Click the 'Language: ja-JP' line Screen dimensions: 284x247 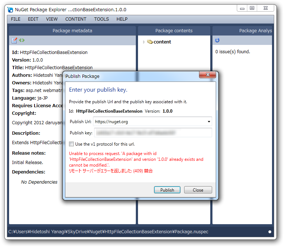pyautogui.click(x=30, y=98)
